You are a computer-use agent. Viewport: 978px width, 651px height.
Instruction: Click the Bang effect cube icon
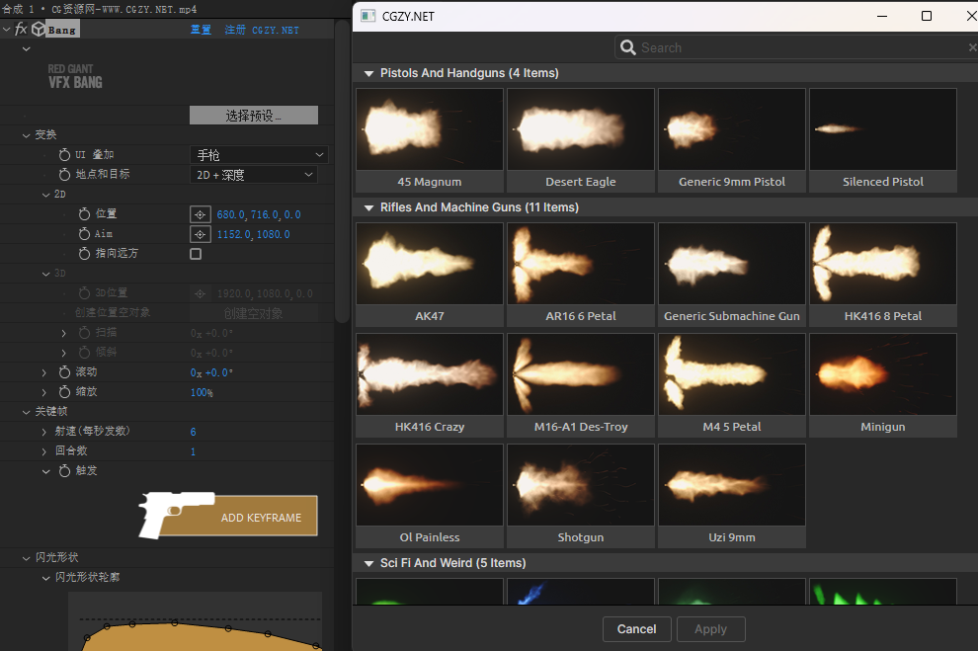point(39,30)
